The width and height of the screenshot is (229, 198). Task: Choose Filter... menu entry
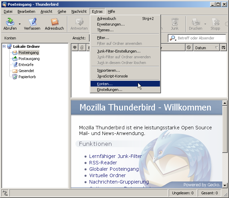[x=125, y=38]
